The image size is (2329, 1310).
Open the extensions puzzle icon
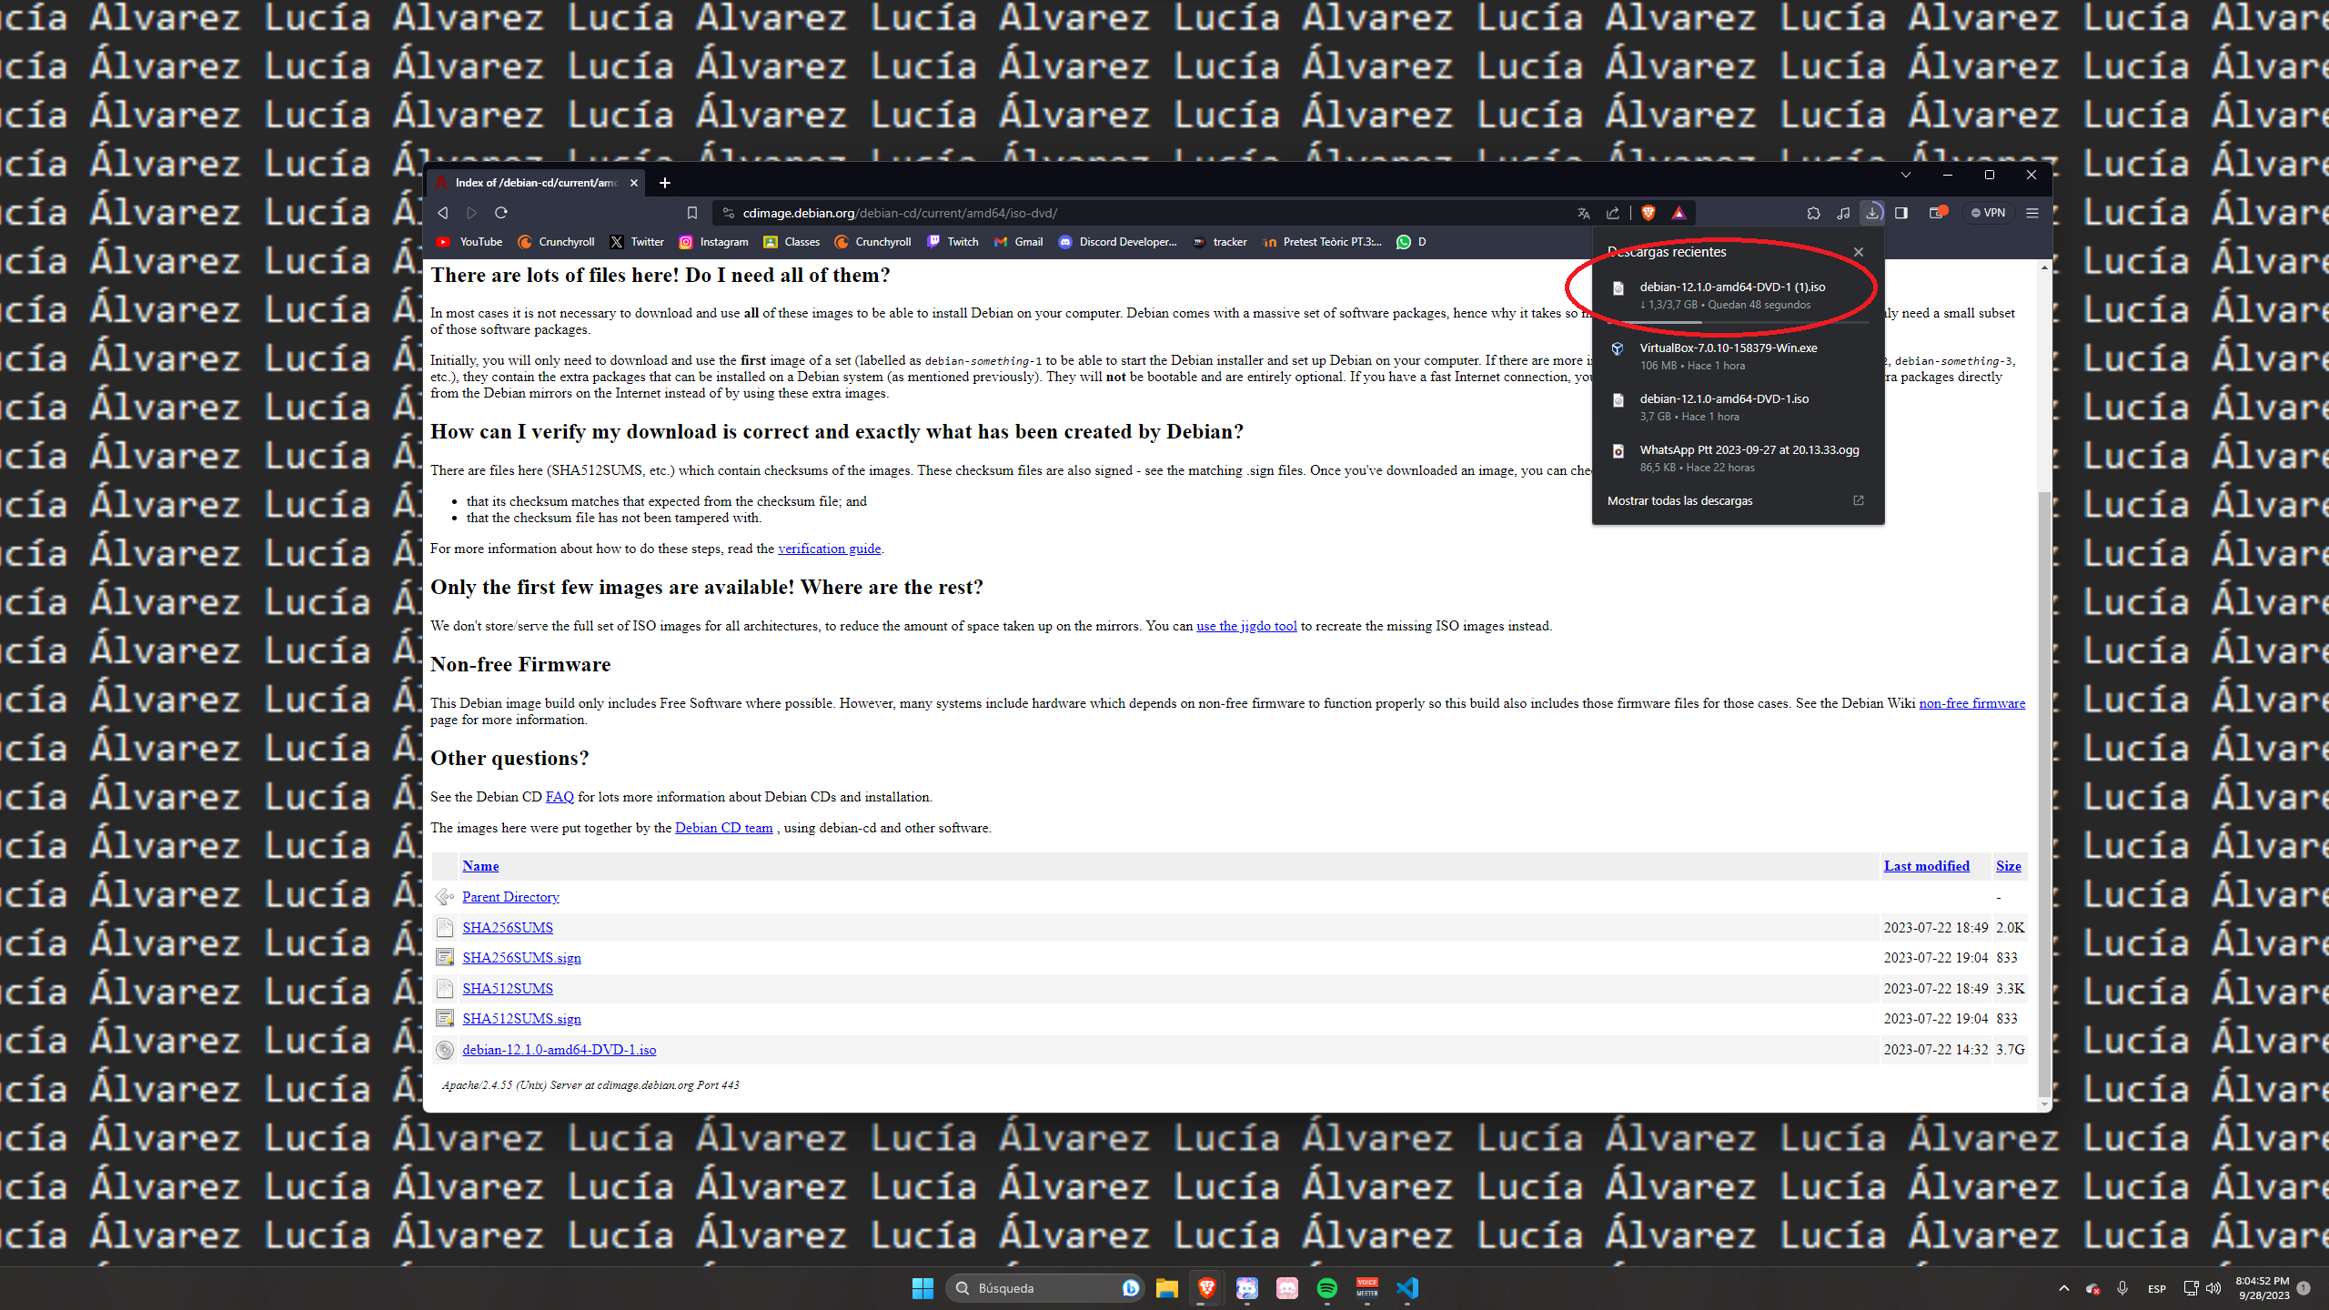pyautogui.click(x=1813, y=213)
